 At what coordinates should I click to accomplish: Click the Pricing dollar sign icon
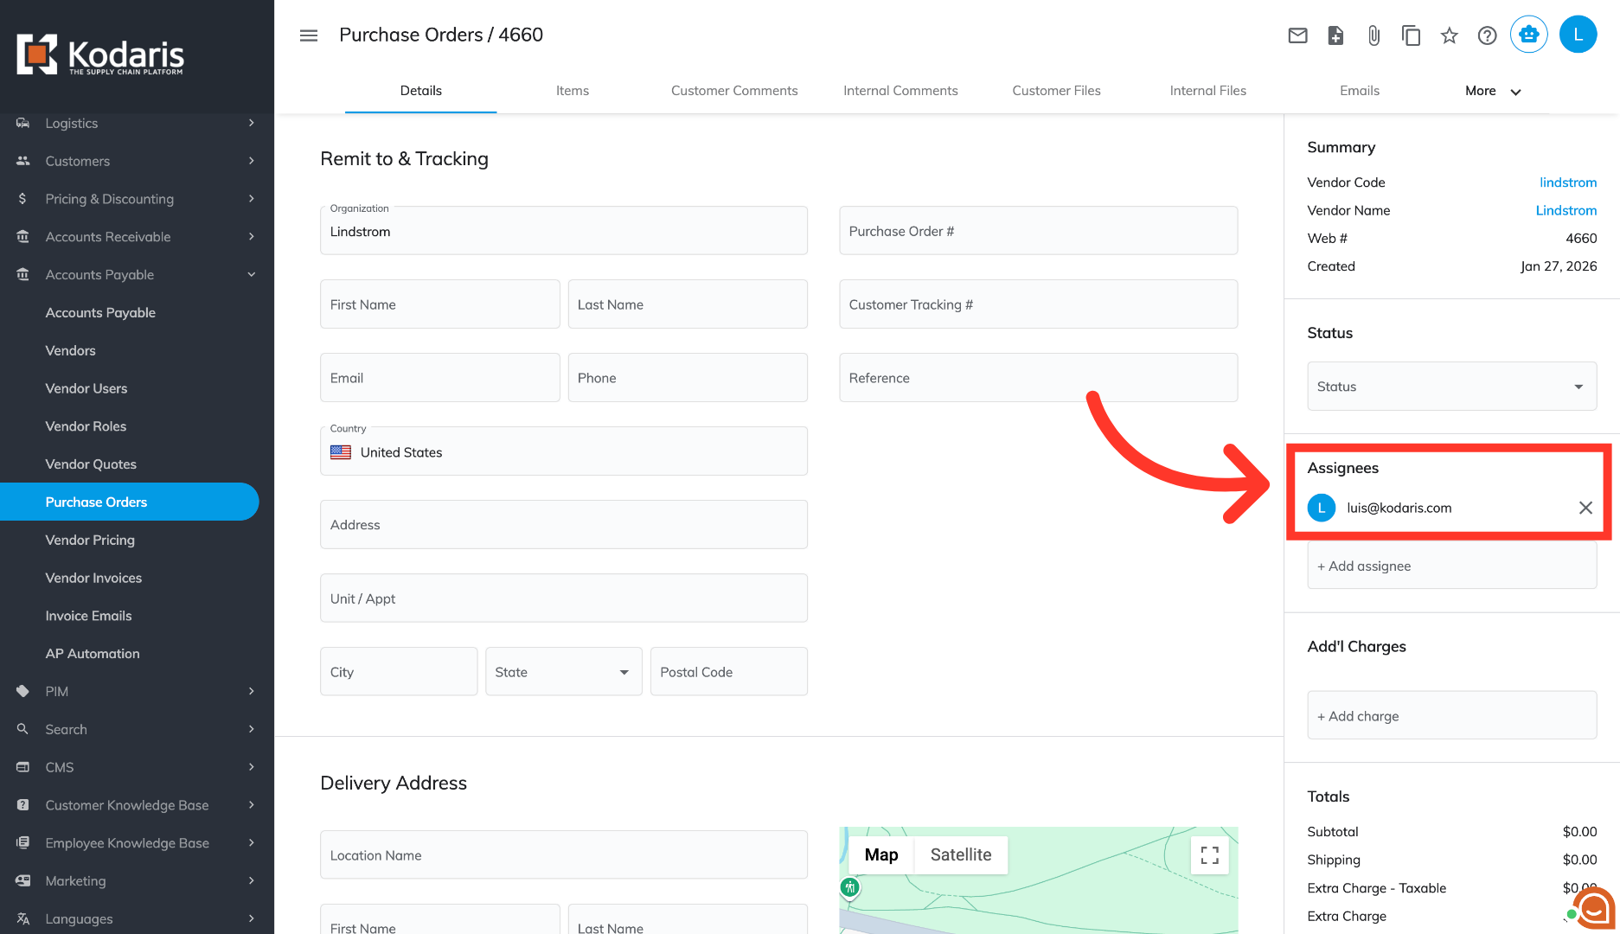pos(22,199)
